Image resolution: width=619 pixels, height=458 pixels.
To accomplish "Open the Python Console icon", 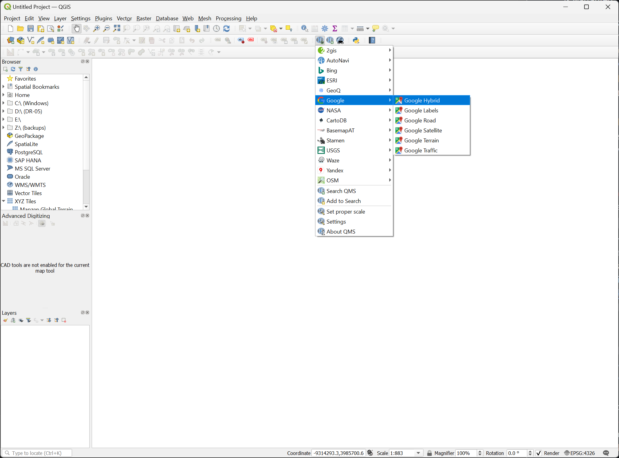I will [x=356, y=40].
